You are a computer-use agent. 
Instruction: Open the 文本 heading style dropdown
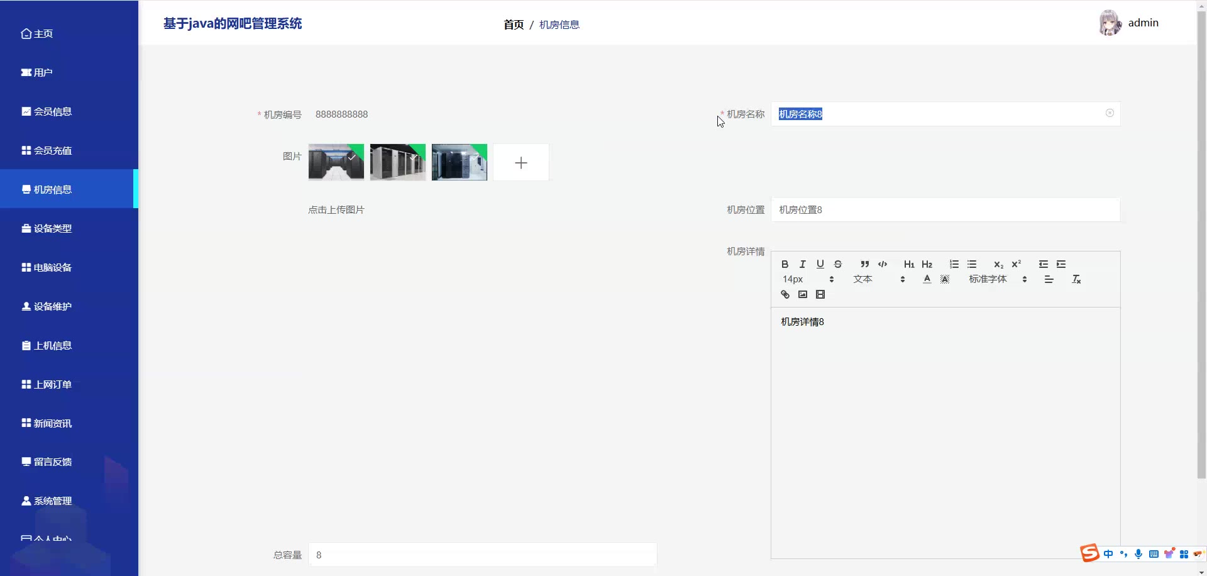point(879,279)
